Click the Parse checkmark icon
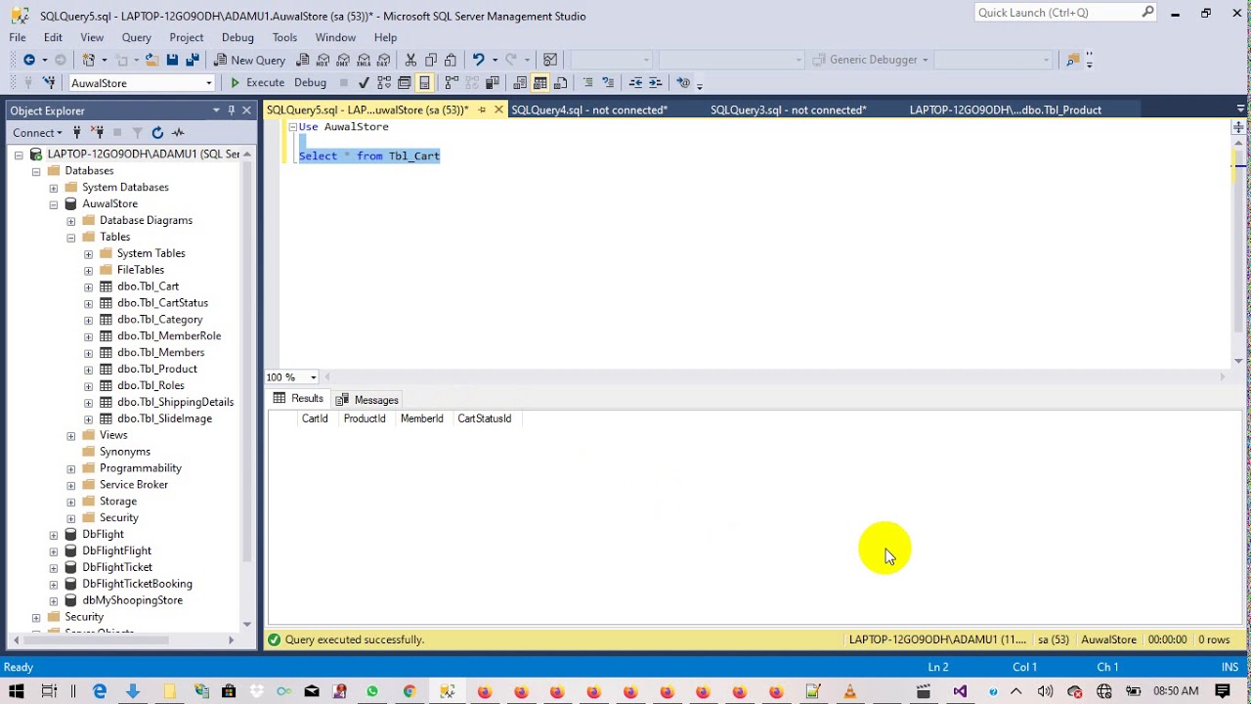Image resolution: width=1251 pixels, height=704 pixels. [x=364, y=83]
